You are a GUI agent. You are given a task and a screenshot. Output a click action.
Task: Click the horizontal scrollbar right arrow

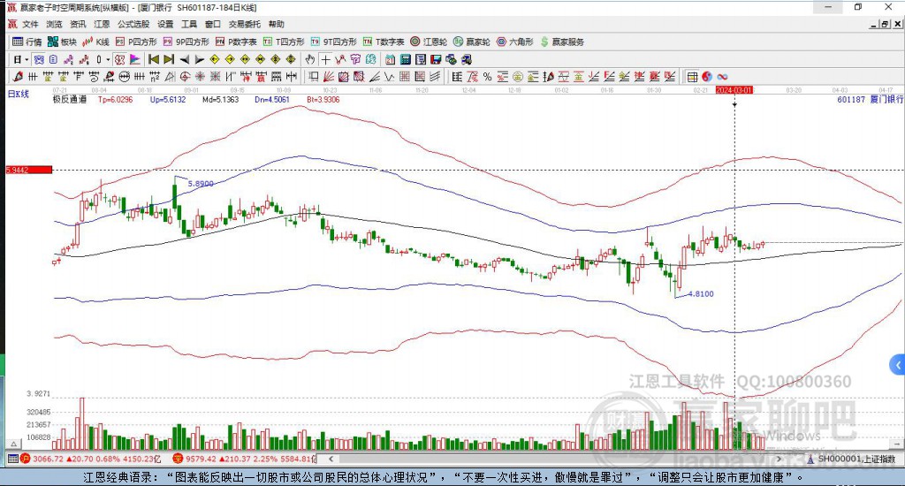[x=779, y=459]
